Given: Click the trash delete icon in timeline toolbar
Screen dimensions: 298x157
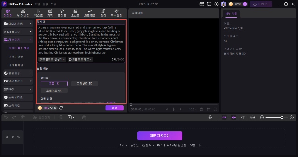Looking at the screenshot, I should (23, 117).
